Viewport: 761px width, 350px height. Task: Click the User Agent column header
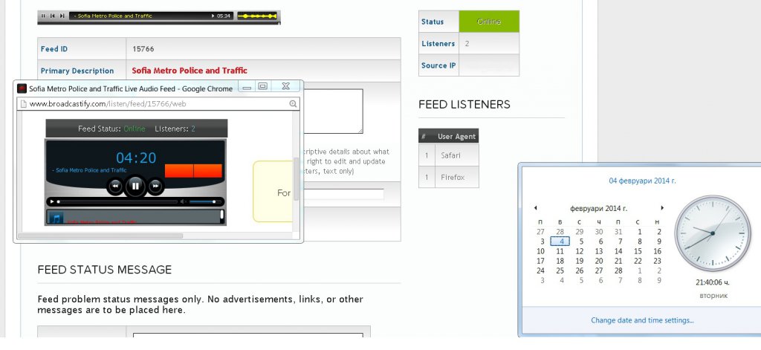pos(457,137)
